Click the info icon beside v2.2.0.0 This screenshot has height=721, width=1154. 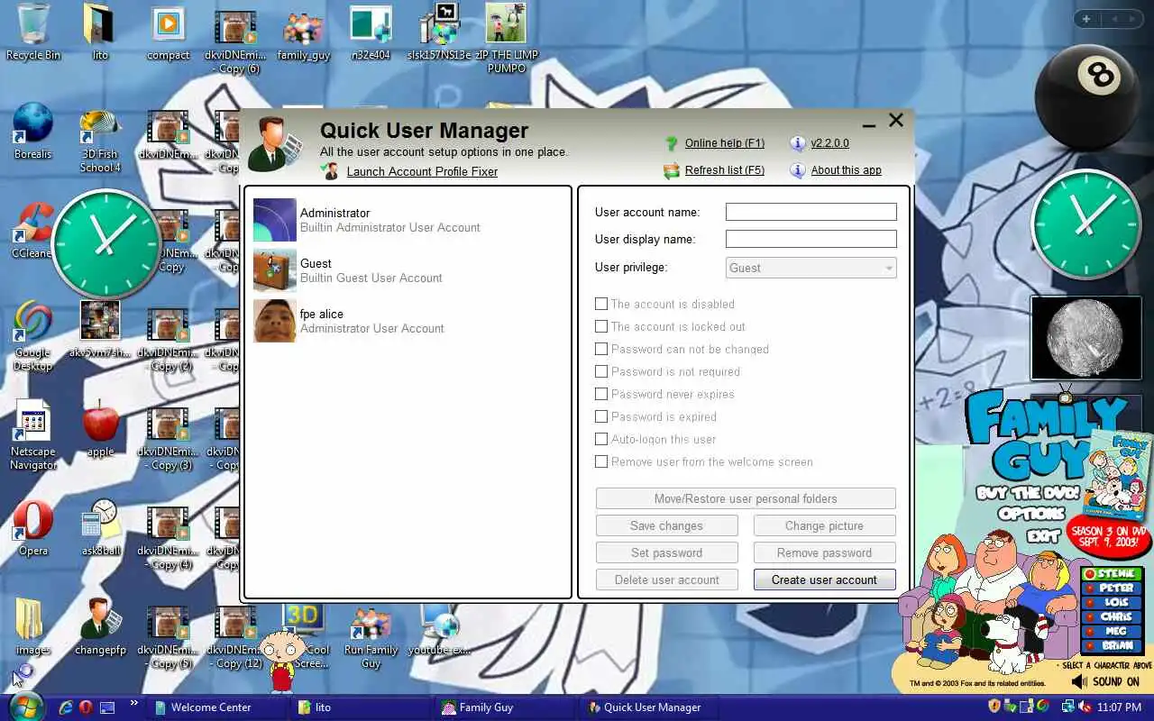797,143
